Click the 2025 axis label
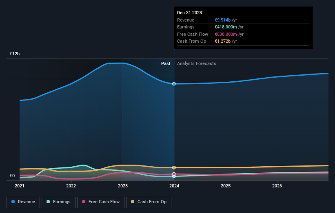Viewport: 335px width, 213px height. click(x=226, y=186)
